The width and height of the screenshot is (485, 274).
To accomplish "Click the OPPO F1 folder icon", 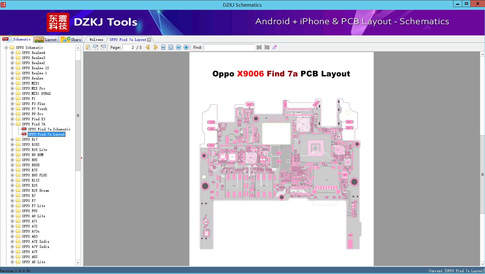I will tap(18, 99).
